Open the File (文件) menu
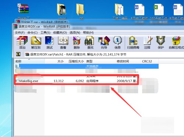 pyautogui.click(x=20, y=33)
